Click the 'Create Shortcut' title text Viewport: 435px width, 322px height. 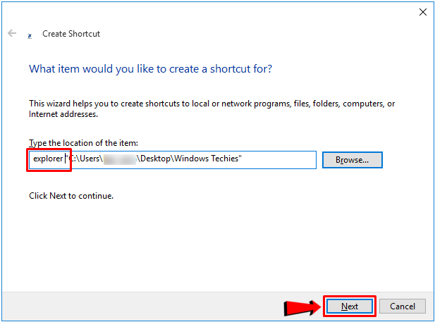tap(71, 34)
